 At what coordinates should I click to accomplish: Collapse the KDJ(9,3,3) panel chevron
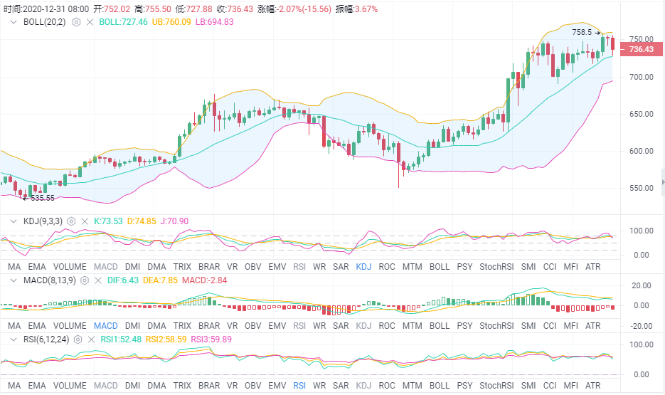[x=13, y=221]
